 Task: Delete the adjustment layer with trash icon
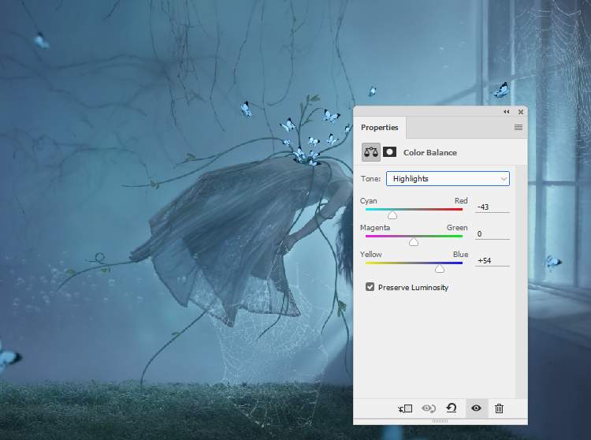499,408
